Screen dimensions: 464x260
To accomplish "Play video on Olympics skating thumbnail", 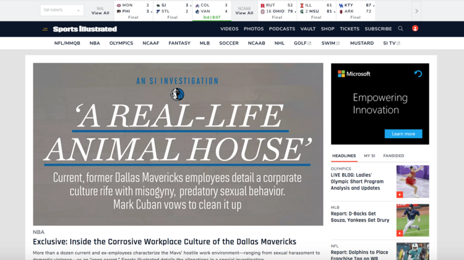I will pos(400,195).
